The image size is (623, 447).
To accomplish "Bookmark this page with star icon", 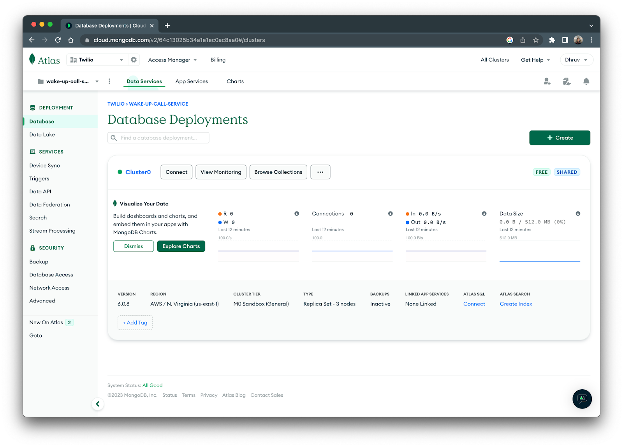I will (x=536, y=40).
